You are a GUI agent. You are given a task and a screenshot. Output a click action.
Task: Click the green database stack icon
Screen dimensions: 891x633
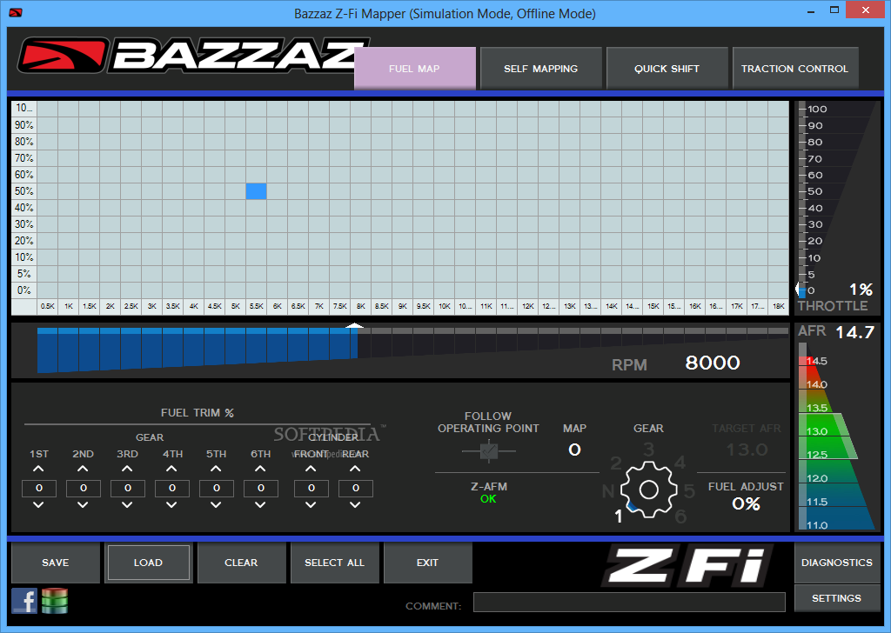pyautogui.click(x=55, y=601)
